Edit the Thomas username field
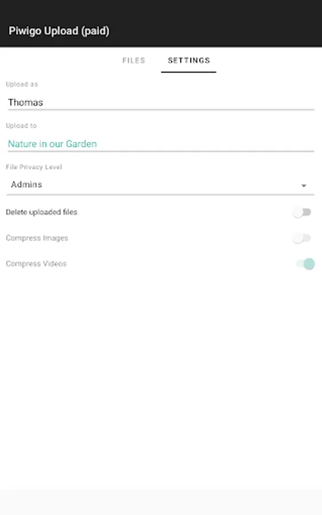322x515 pixels. click(161, 102)
